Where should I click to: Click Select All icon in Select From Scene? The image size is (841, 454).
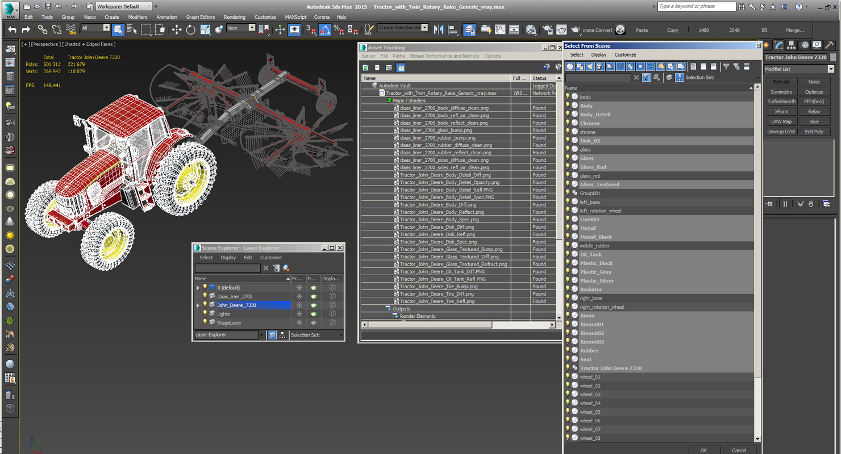[x=693, y=67]
